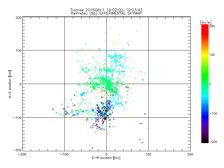The width and height of the screenshot is (224, 168).
Task: Click the colorbar '-100' value label
Action: click(x=213, y=114)
